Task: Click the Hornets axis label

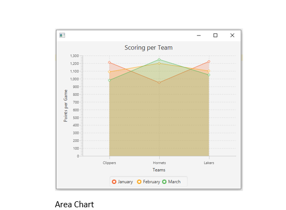Action: point(159,163)
